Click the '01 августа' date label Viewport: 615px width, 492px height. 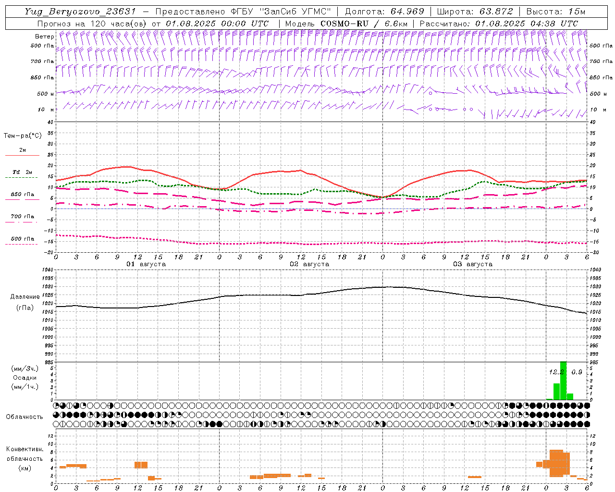tap(146, 264)
